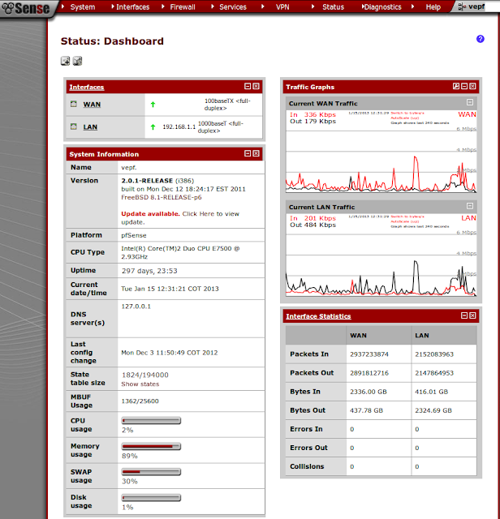Click the version text 2.0.1-RELEASE
The image size is (500, 519).
147,181
